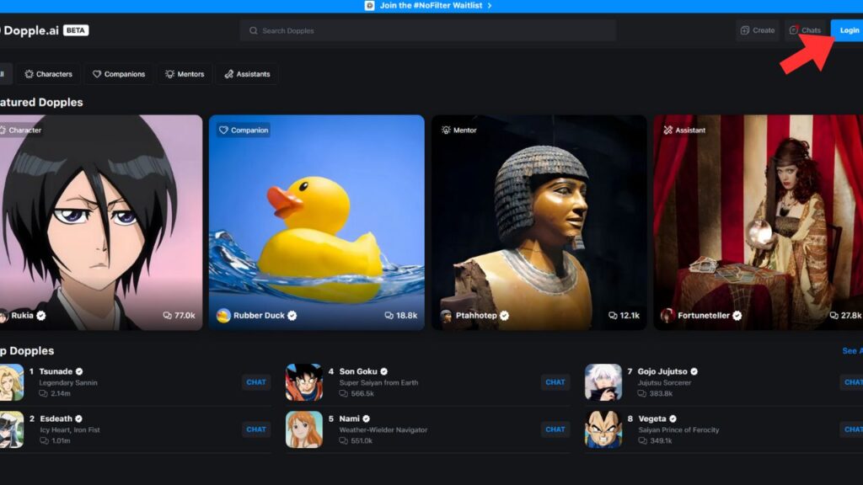Viewport: 863px width, 485px height.
Task: Click Gojo Jujutso's verified badge
Action: point(694,371)
